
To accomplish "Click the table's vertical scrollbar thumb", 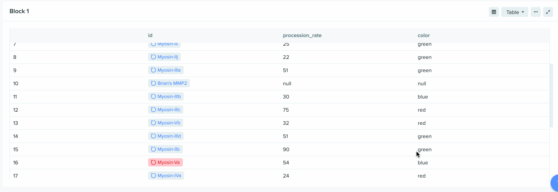I will point(551,96).
